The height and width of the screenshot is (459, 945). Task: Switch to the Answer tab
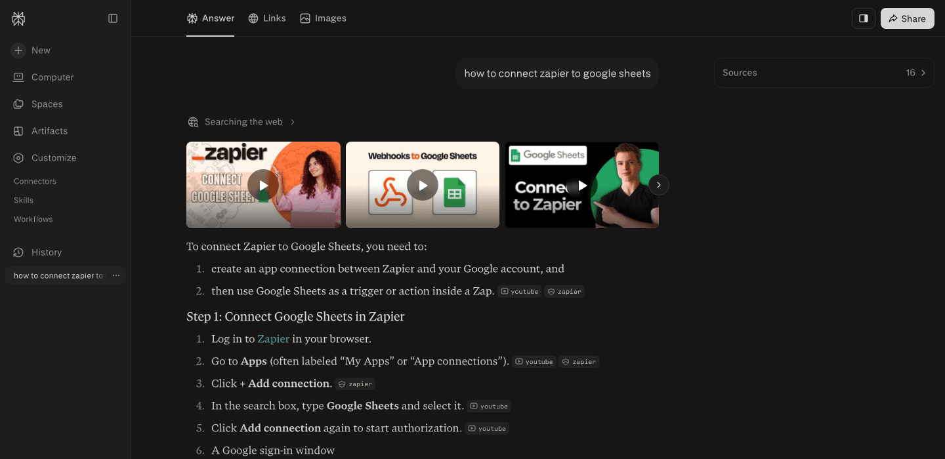(x=211, y=18)
